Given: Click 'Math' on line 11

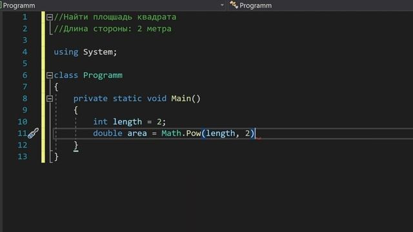Looking at the screenshot, I should tap(172, 133).
